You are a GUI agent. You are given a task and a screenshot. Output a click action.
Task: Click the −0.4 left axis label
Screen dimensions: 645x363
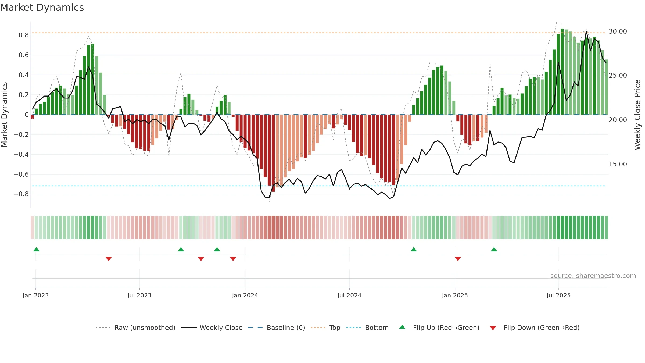click(x=21, y=154)
